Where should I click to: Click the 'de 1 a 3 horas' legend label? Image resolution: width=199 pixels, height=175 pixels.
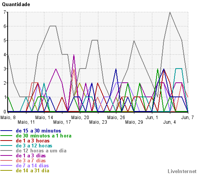tap(33, 141)
